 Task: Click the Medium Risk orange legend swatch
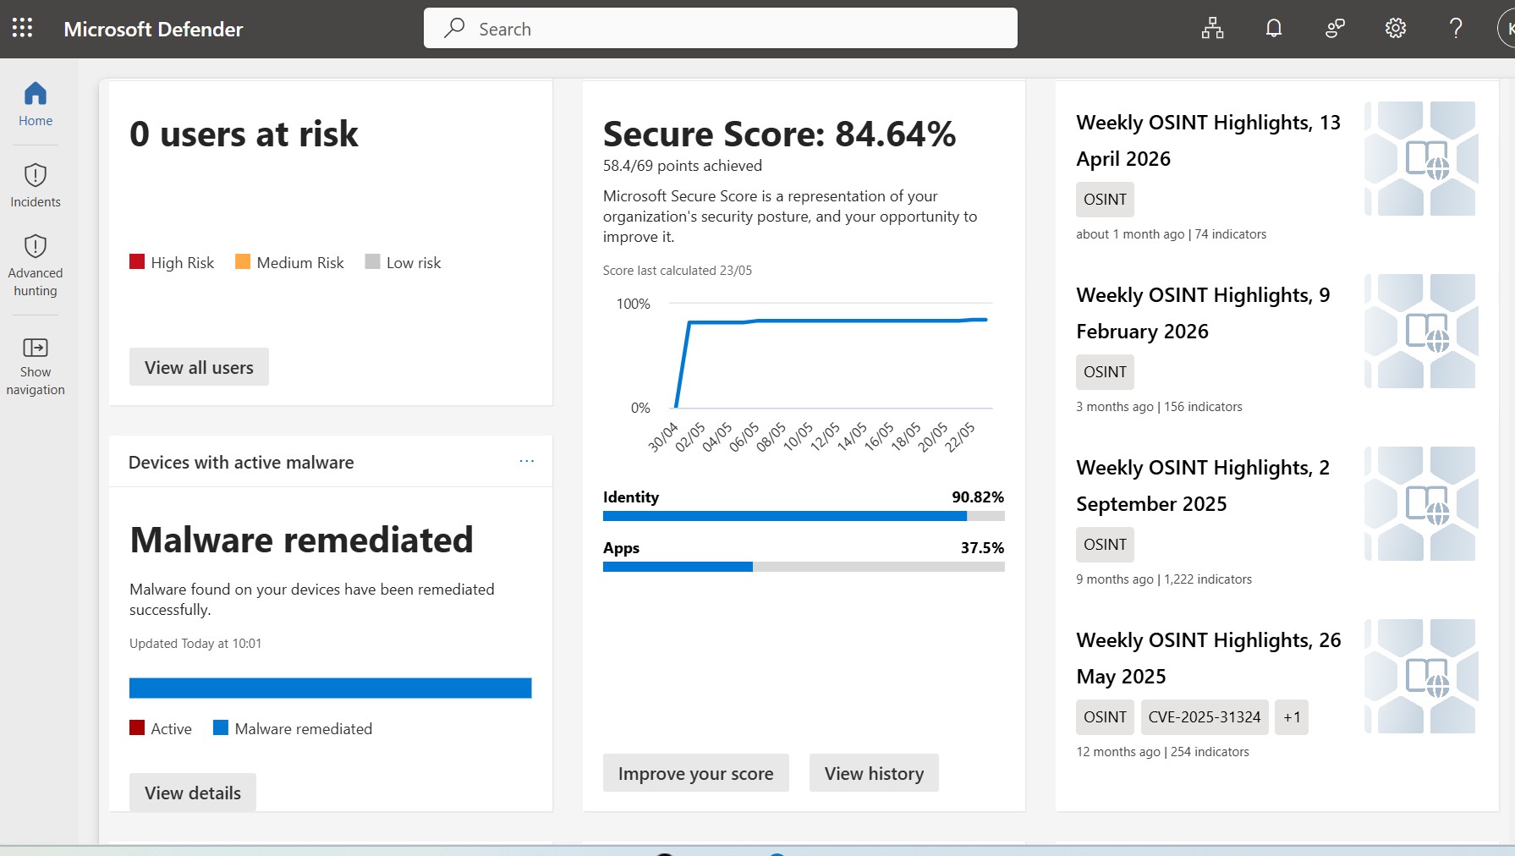(243, 261)
